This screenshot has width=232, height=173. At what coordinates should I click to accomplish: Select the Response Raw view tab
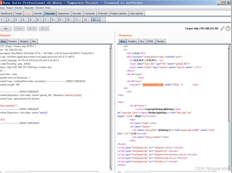tap(122, 41)
